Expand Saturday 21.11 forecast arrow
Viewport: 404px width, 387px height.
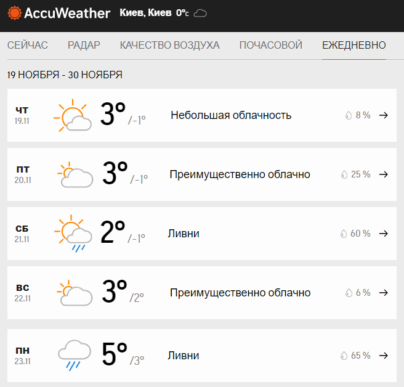point(384,234)
